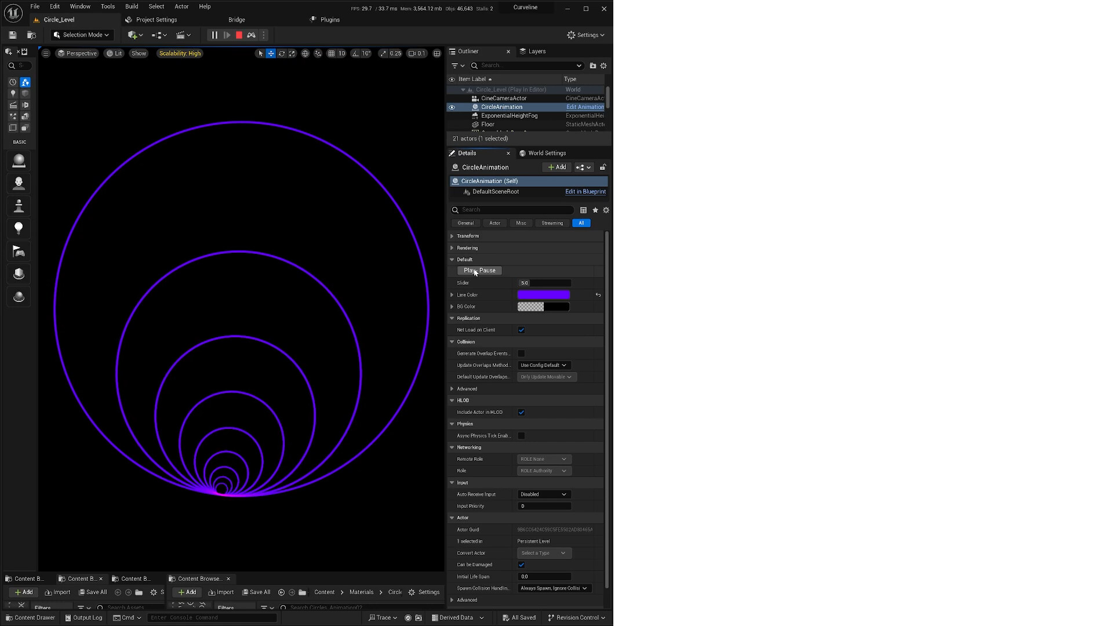The height and width of the screenshot is (626, 1113).
Task: Select the Rotate transform tool
Action: [282, 53]
